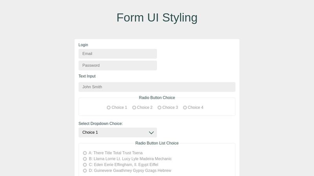
Task: Choose the Choice 3 radio option
Action: (x=160, y=108)
